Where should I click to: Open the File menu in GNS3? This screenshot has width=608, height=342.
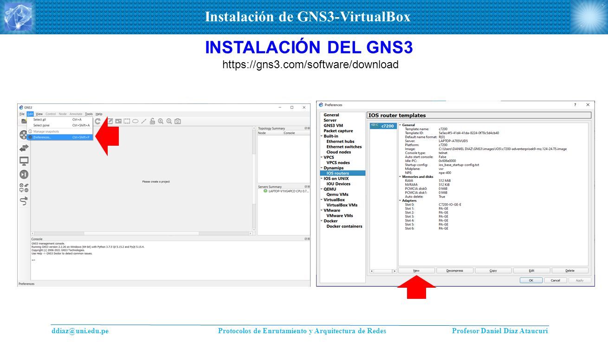pyautogui.click(x=22, y=114)
